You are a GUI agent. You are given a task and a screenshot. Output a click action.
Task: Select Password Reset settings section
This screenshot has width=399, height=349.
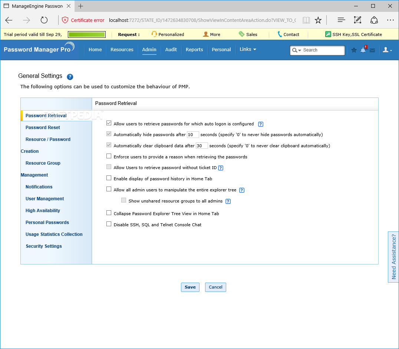[x=43, y=128]
